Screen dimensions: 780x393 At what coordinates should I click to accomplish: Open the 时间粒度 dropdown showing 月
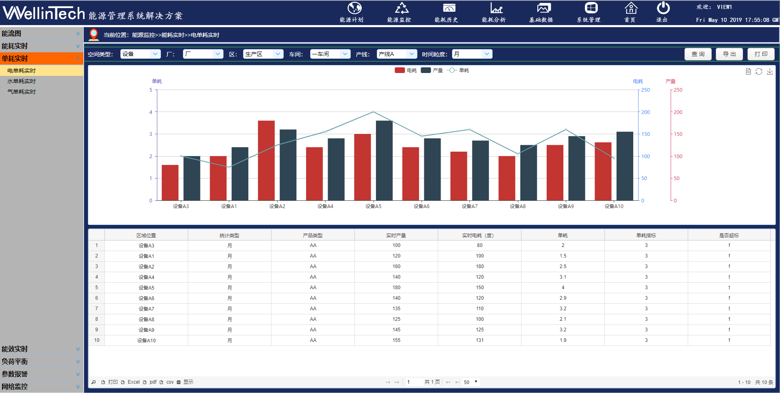(472, 54)
